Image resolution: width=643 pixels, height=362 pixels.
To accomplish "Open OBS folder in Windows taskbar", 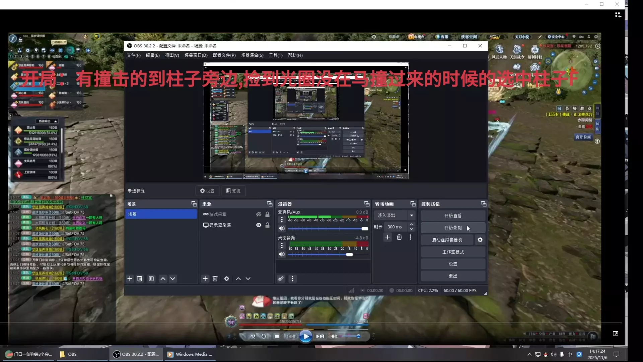I will [69, 354].
